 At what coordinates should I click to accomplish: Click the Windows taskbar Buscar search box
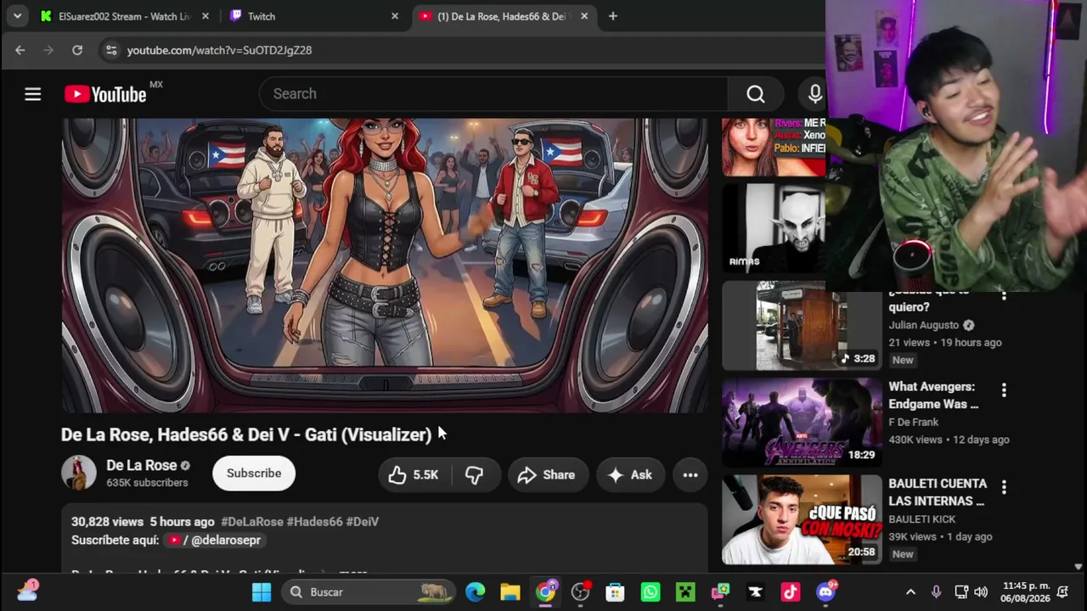[x=369, y=592]
